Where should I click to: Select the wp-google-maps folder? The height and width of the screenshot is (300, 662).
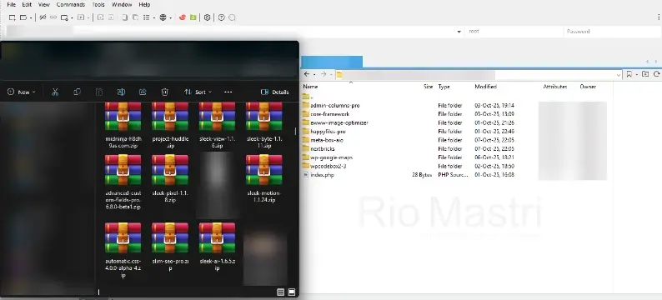[328, 157]
